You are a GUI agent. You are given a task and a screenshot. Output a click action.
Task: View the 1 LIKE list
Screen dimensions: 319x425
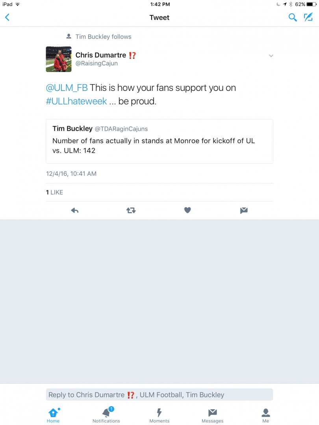[x=54, y=192]
